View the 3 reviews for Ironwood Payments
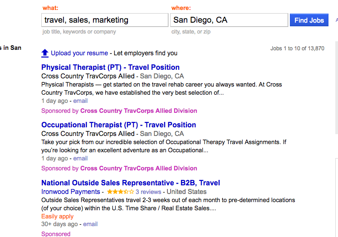The width and height of the screenshot is (338, 237). click(x=148, y=192)
